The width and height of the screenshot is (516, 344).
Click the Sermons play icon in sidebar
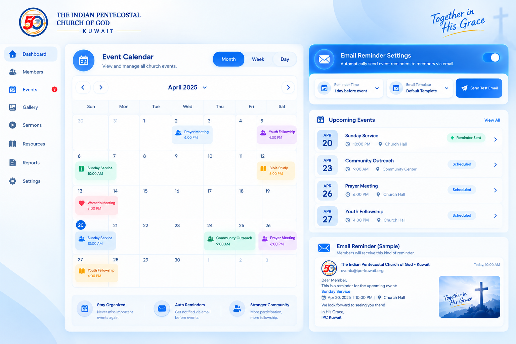coord(13,125)
